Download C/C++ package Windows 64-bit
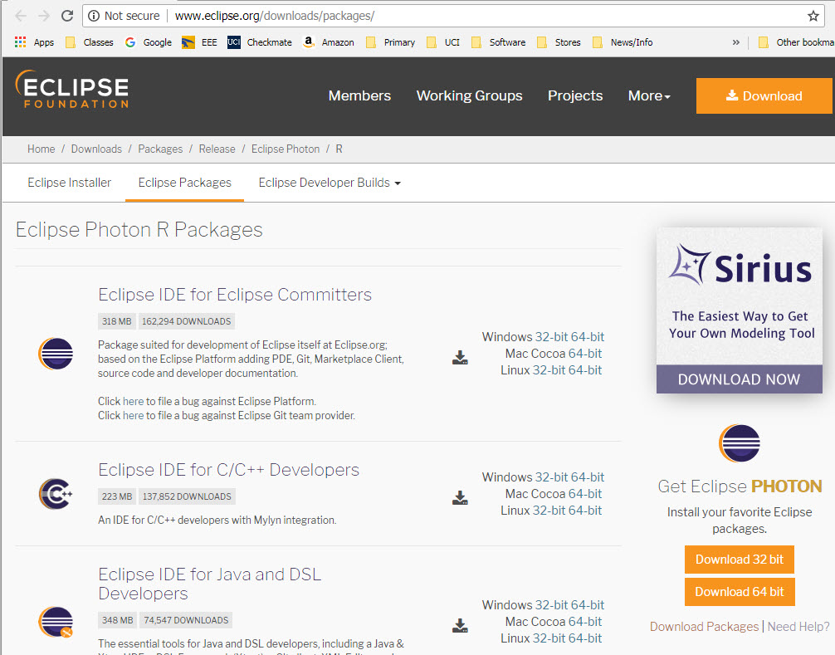835x655 pixels. pos(588,477)
